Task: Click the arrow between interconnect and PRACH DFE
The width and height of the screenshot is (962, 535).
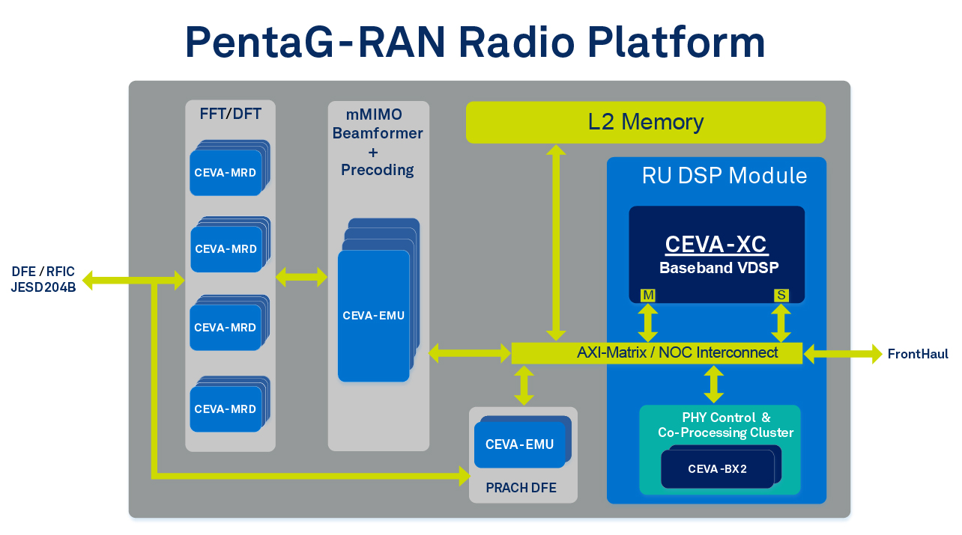Action: (x=524, y=385)
